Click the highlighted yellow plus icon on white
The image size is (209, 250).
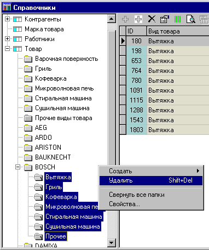(x=138, y=19)
